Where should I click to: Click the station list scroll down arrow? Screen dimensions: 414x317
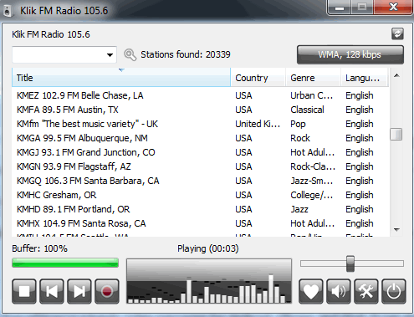click(396, 229)
